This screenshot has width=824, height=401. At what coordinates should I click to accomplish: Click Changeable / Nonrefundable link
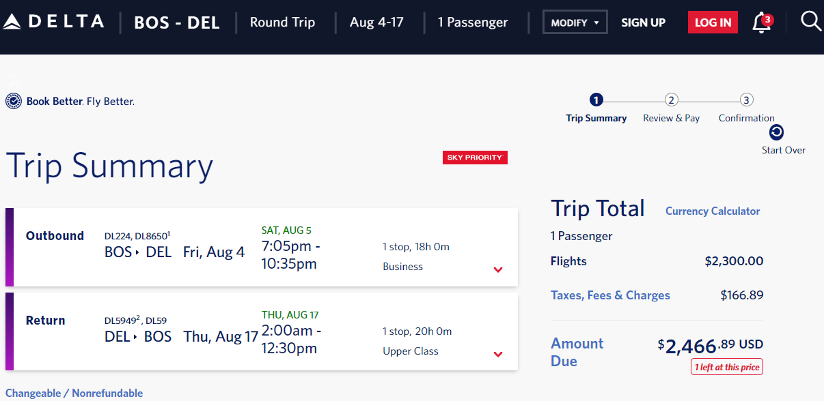coord(74,393)
